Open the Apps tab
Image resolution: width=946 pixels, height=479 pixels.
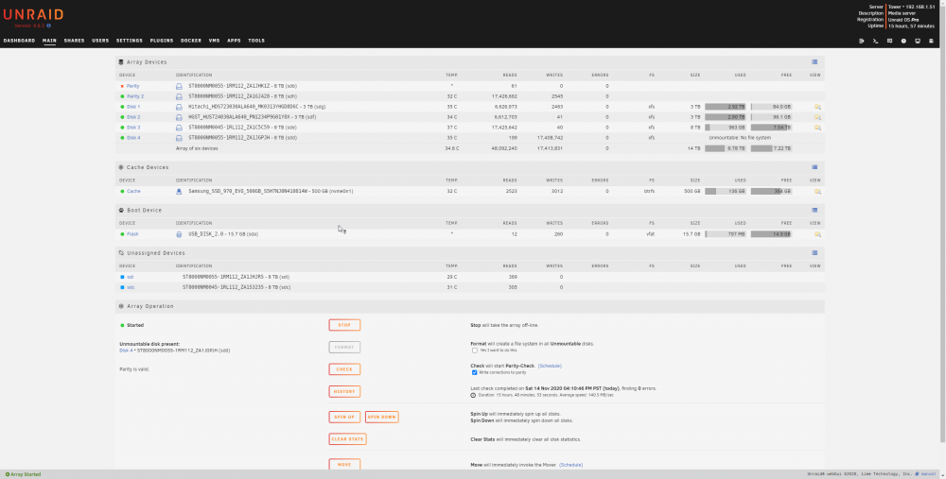coord(234,41)
